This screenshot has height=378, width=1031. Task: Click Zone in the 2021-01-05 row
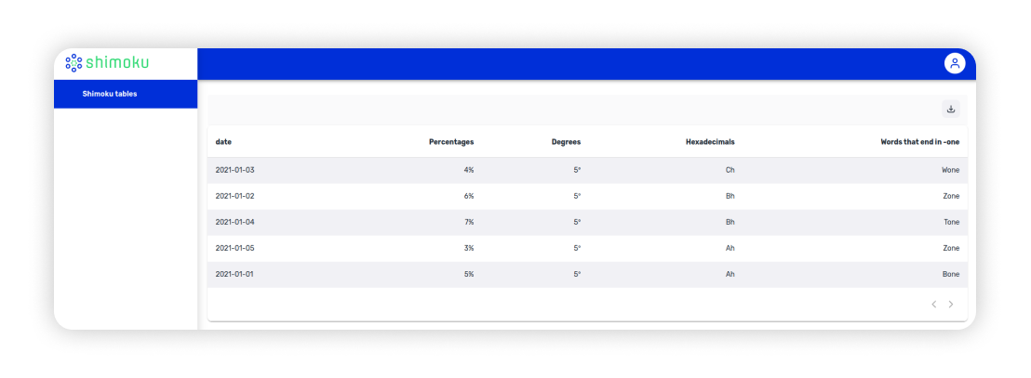[x=951, y=248]
